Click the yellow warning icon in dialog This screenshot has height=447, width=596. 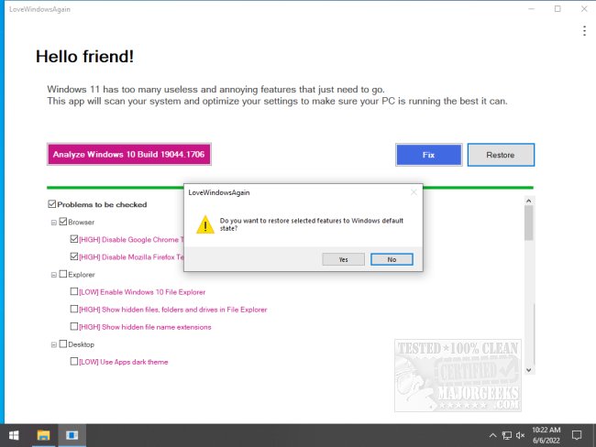pos(205,224)
